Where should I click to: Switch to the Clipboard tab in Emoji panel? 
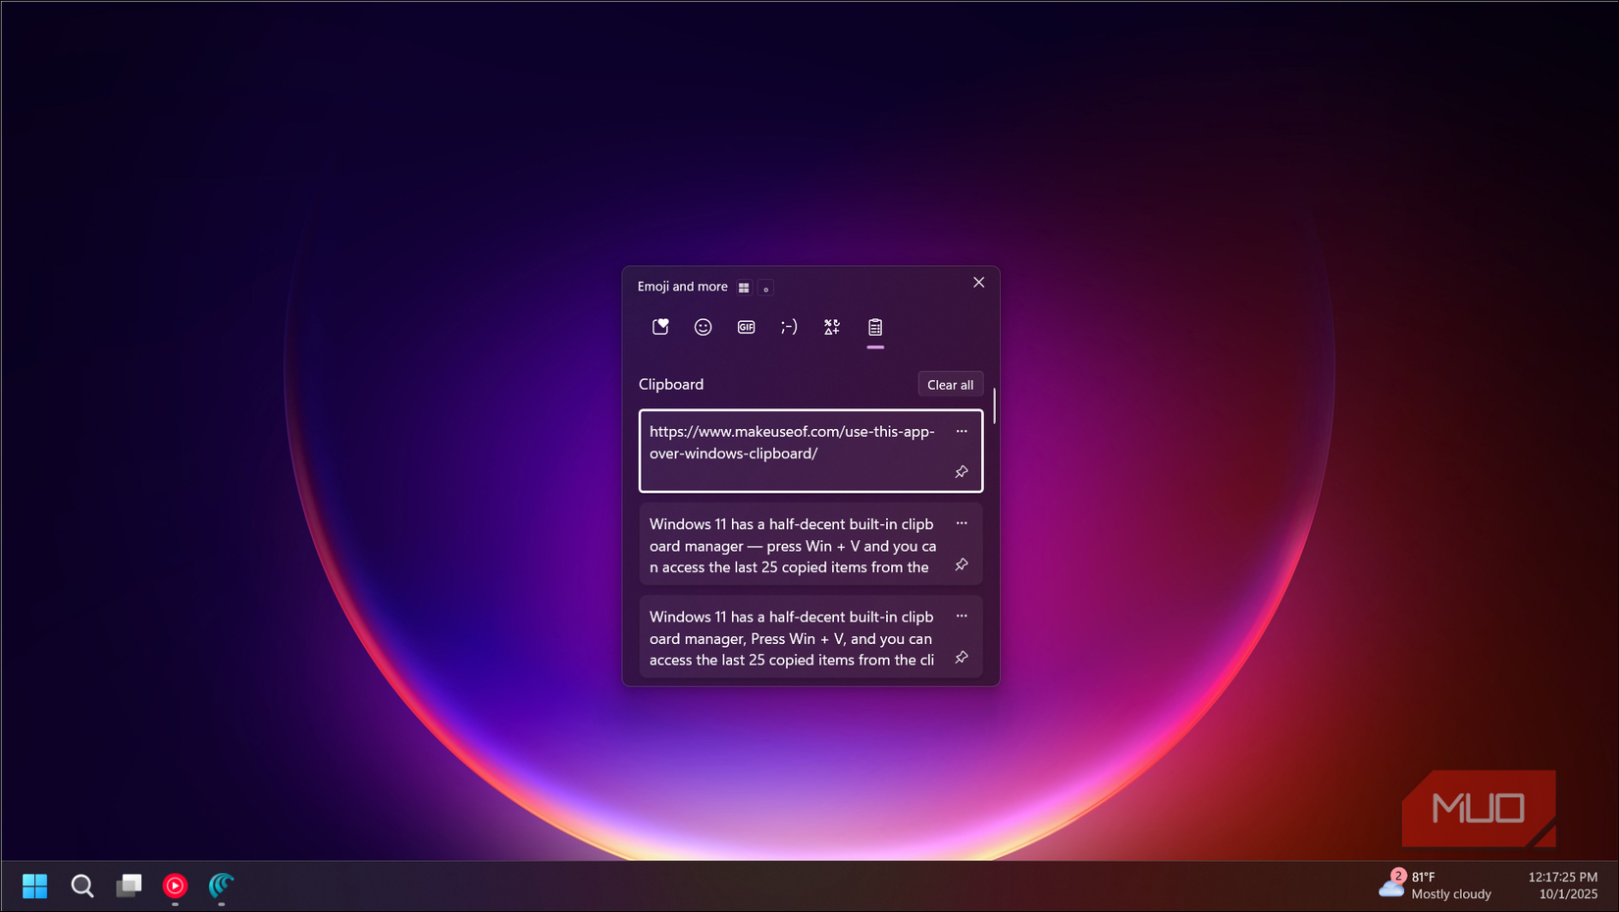pos(875,326)
